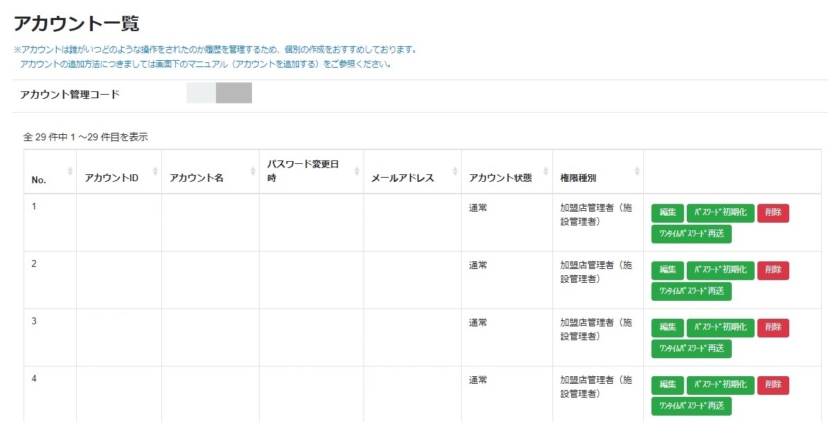Sort by アカウントID column arrows
This screenshot has width=828, height=446.
tap(155, 171)
